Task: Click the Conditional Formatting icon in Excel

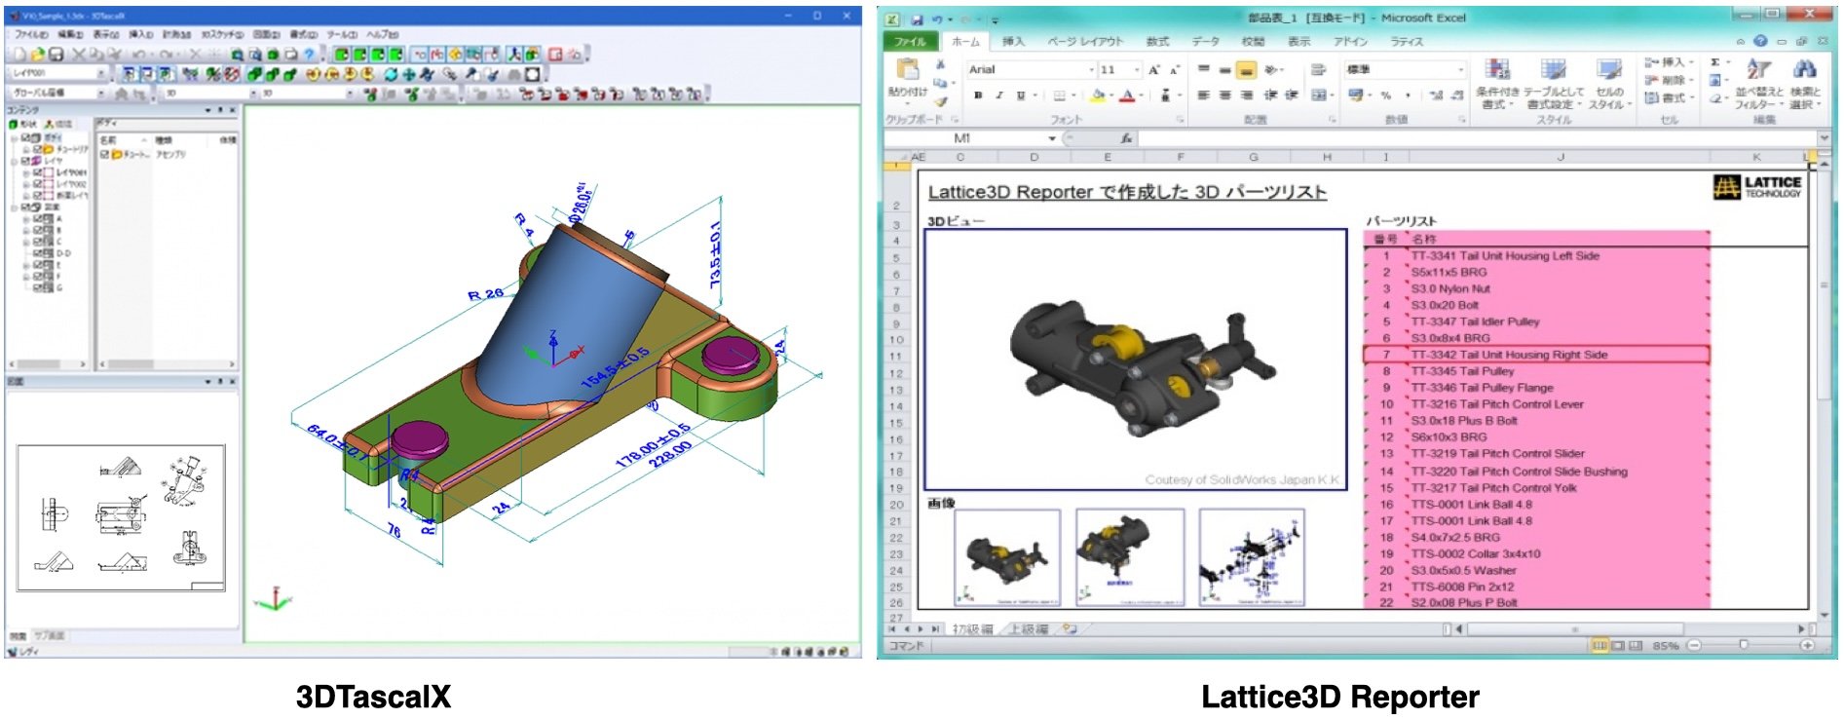Action: (x=1497, y=69)
